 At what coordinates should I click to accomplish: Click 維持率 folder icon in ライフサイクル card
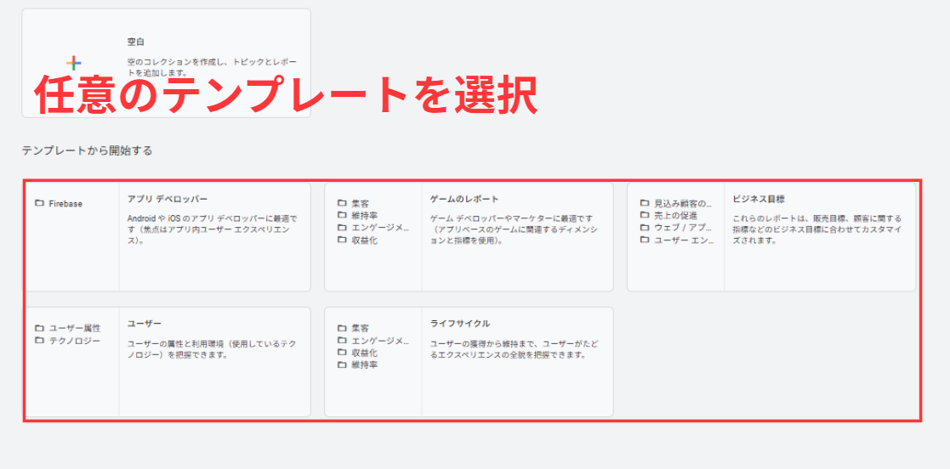[342, 364]
